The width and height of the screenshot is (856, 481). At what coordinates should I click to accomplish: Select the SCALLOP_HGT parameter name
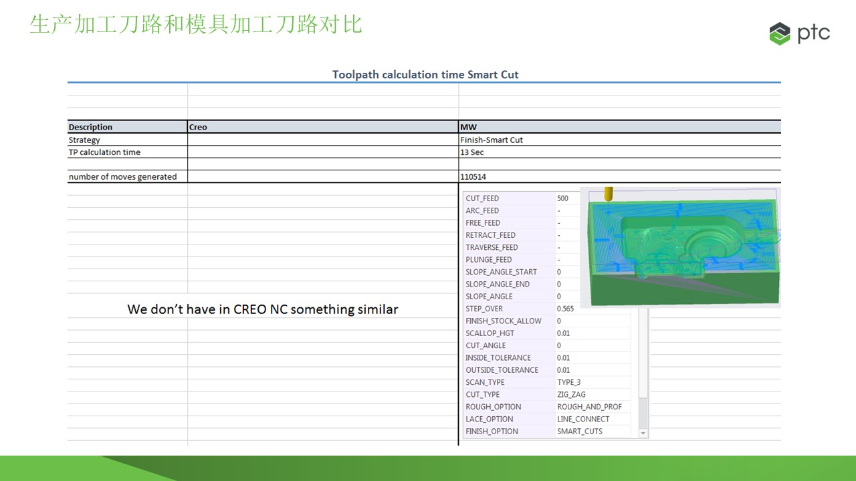[490, 333]
